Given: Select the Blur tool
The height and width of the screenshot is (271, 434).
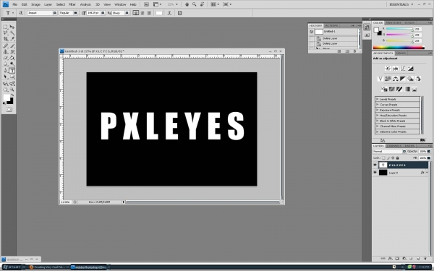Looking at the screenshot, I should (5, 64).
